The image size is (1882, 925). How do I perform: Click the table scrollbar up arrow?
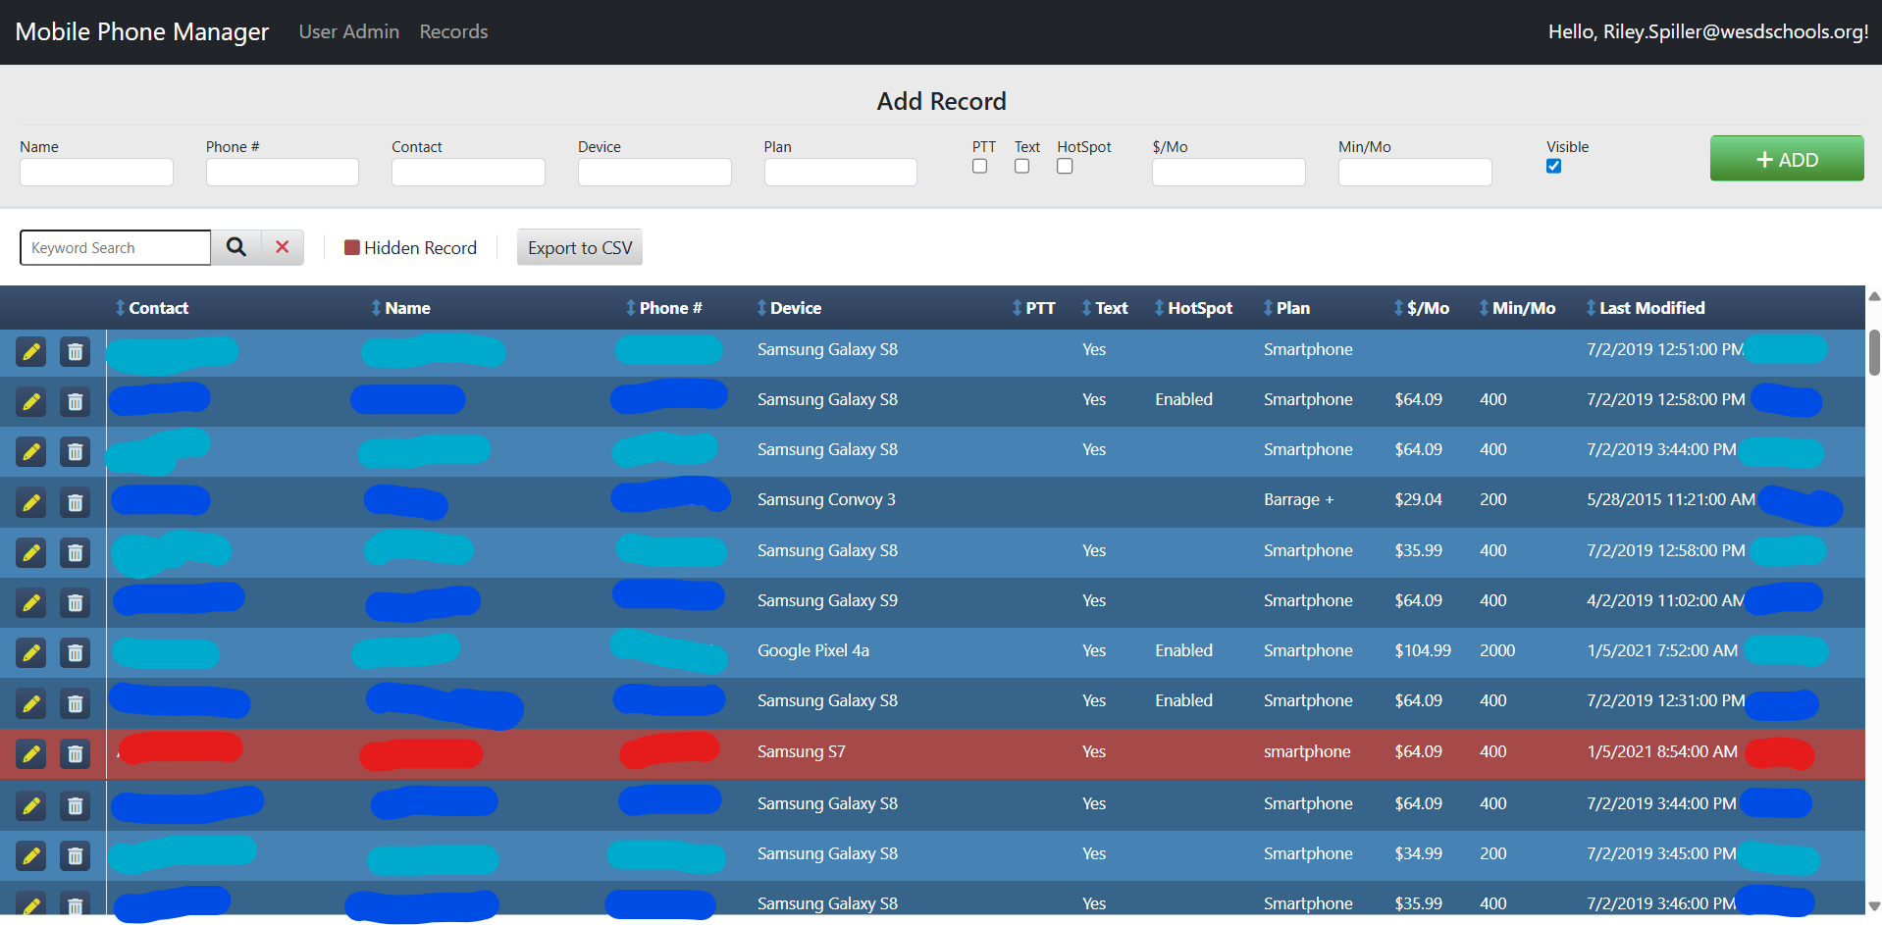click(1874, 295)
